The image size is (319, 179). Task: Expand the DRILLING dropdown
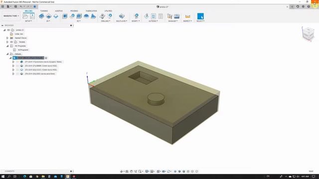point(106,21)
